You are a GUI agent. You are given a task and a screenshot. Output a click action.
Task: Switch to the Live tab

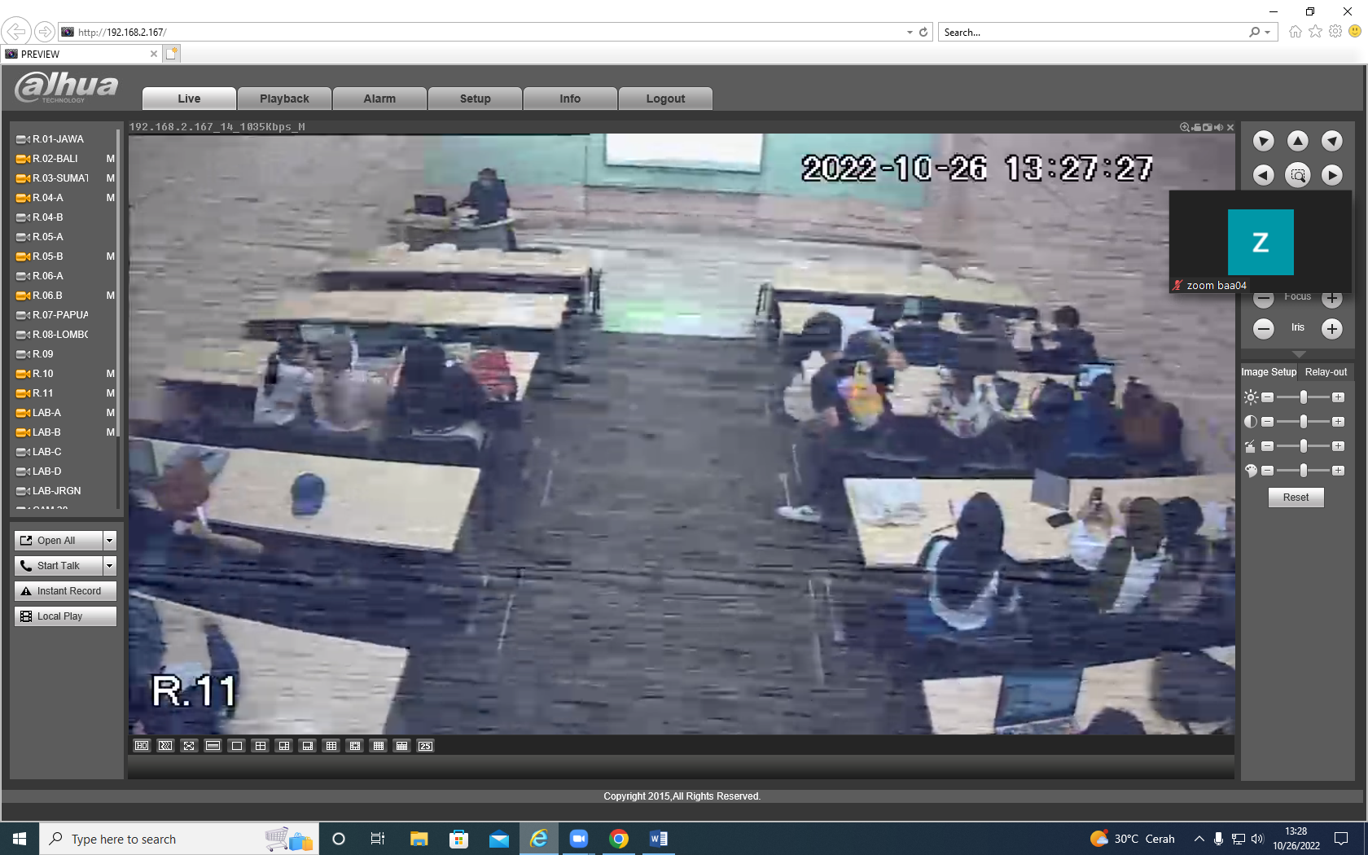[x=189, y=99]
